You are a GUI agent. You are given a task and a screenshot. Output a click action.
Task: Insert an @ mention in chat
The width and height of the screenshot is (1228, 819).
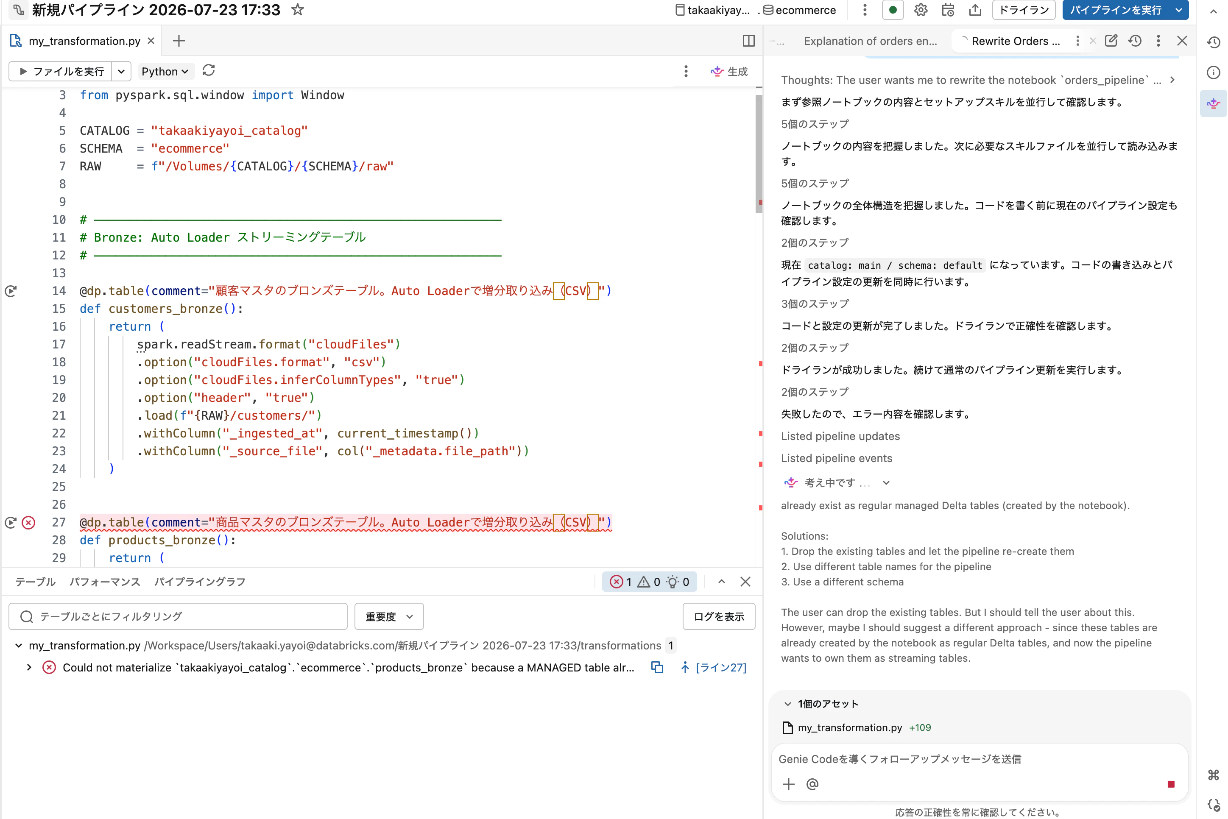pyautogui.click(x=812, y=784)
